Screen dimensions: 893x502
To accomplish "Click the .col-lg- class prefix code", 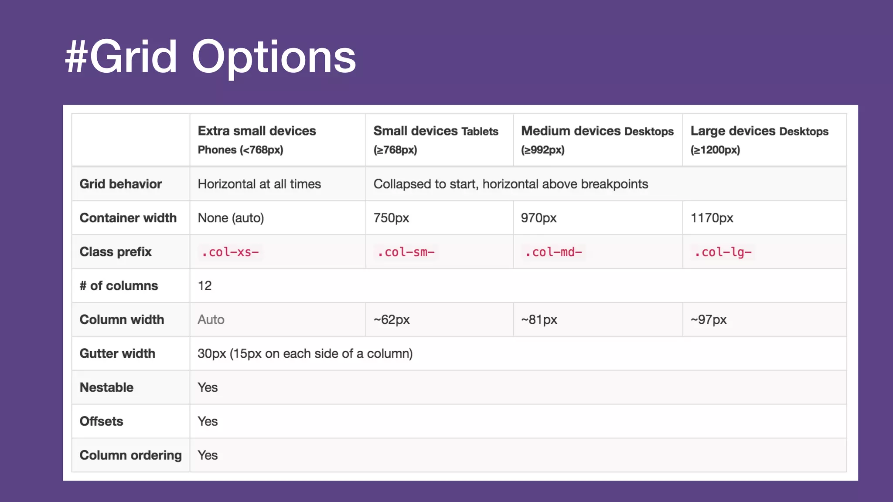I will pos(723,252).
